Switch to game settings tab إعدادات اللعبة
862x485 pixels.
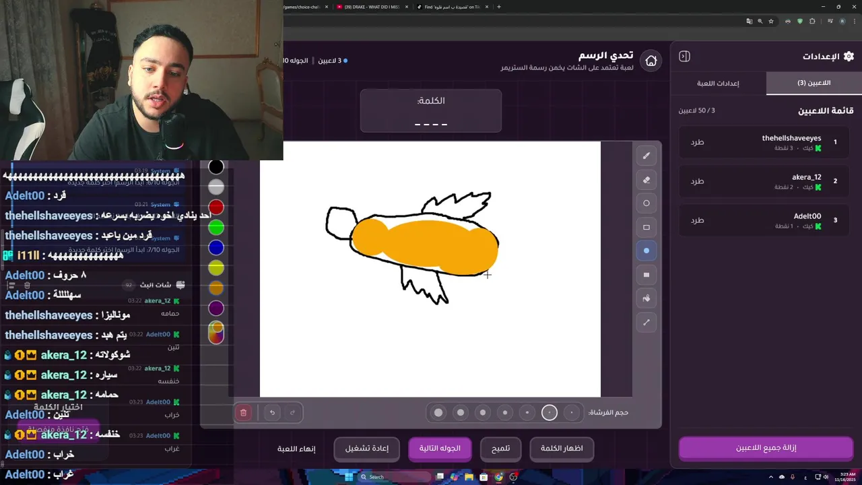(x=718, y=83)
